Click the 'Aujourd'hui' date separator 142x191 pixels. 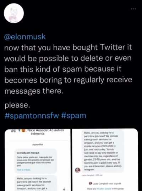(38, 144)
